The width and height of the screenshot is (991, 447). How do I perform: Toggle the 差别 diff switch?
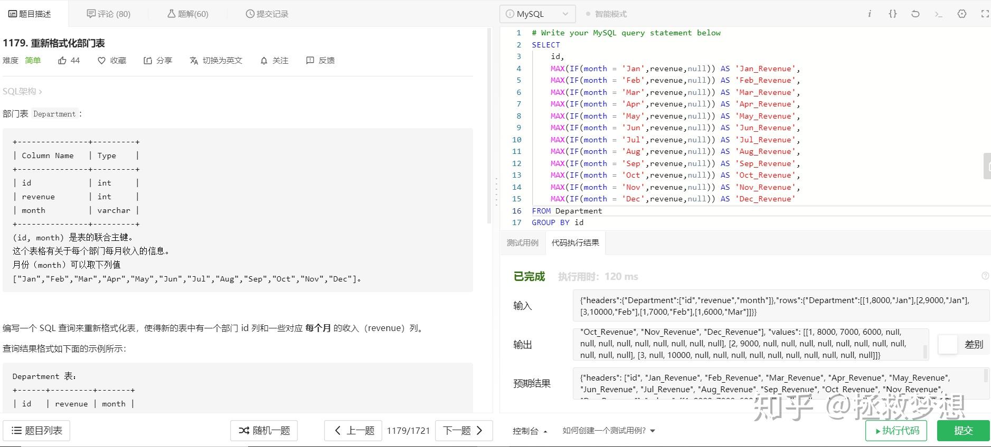pos(948,344)
